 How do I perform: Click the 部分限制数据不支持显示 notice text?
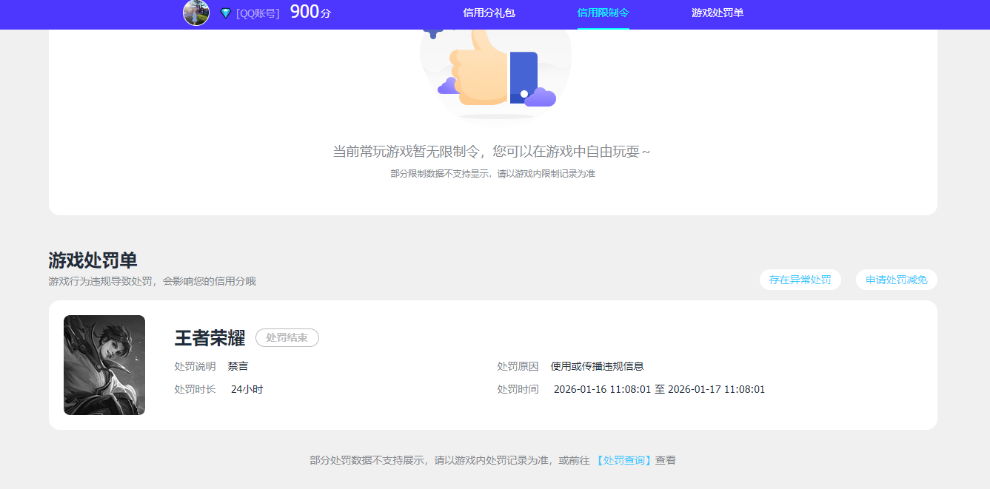coord(492,173)
